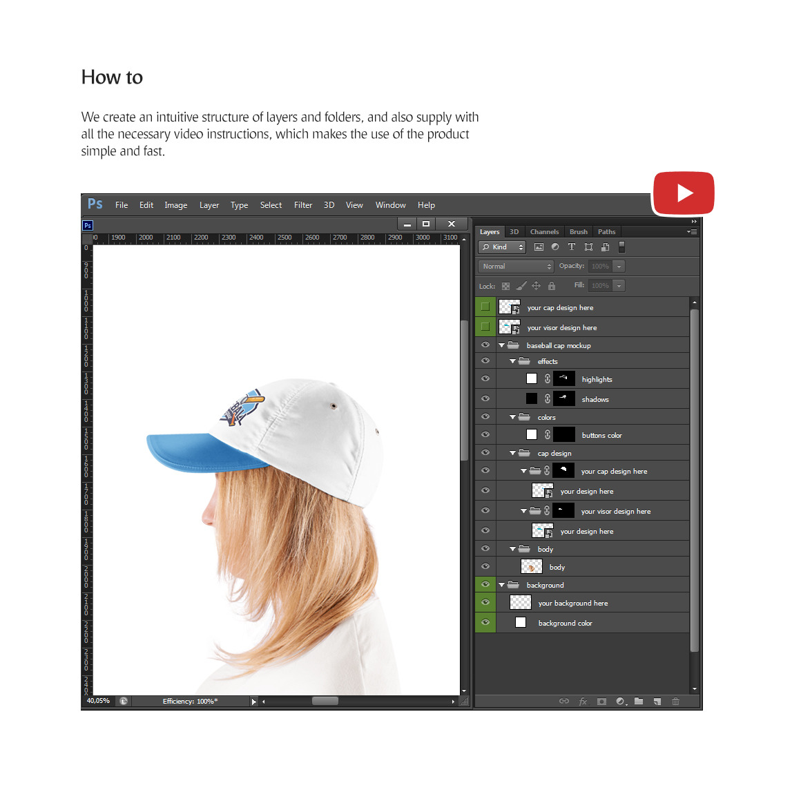This screenshot has width=801, height=801.
Task: Click the type layer filter icon
Action: [572, 247]
